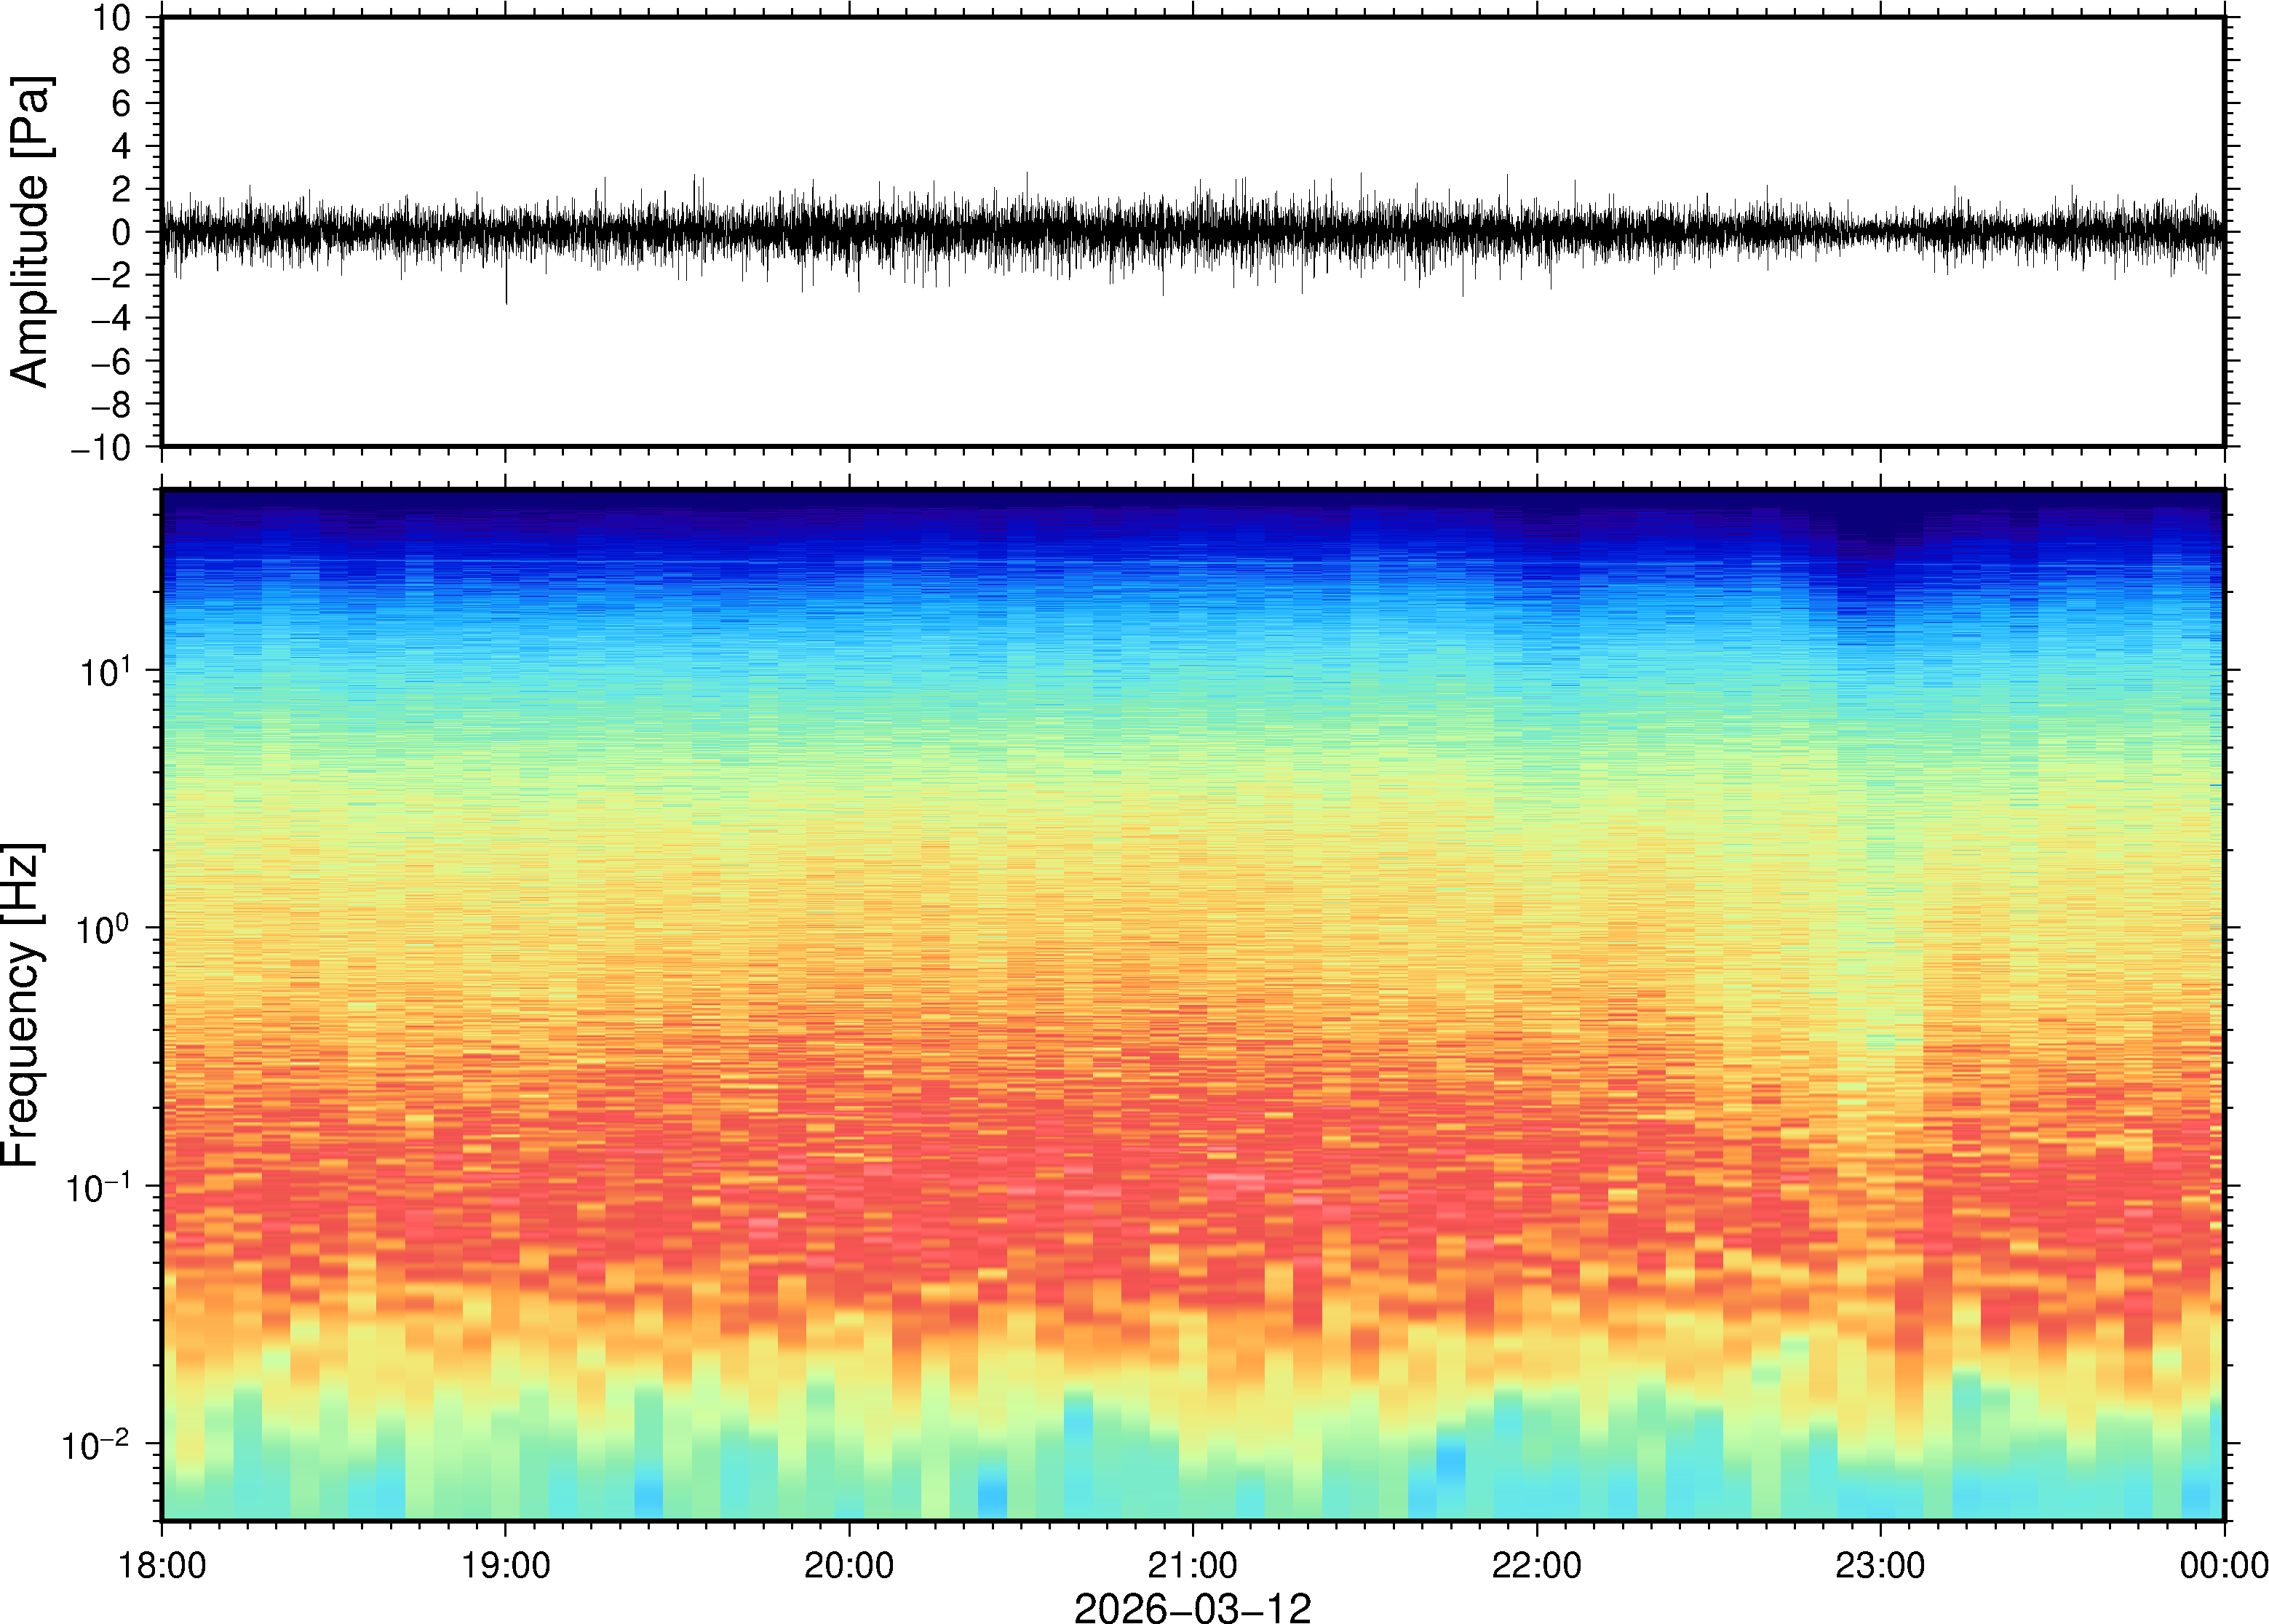Click the -10 amplitude tick label
Screen dimensions: 2269x1624
100,447
